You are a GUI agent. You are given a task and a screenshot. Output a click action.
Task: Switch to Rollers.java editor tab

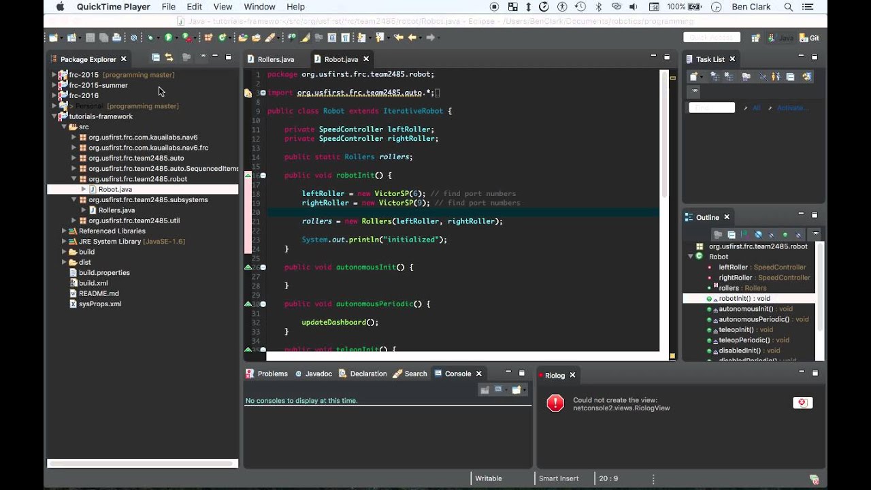click(x=271, y=59)
